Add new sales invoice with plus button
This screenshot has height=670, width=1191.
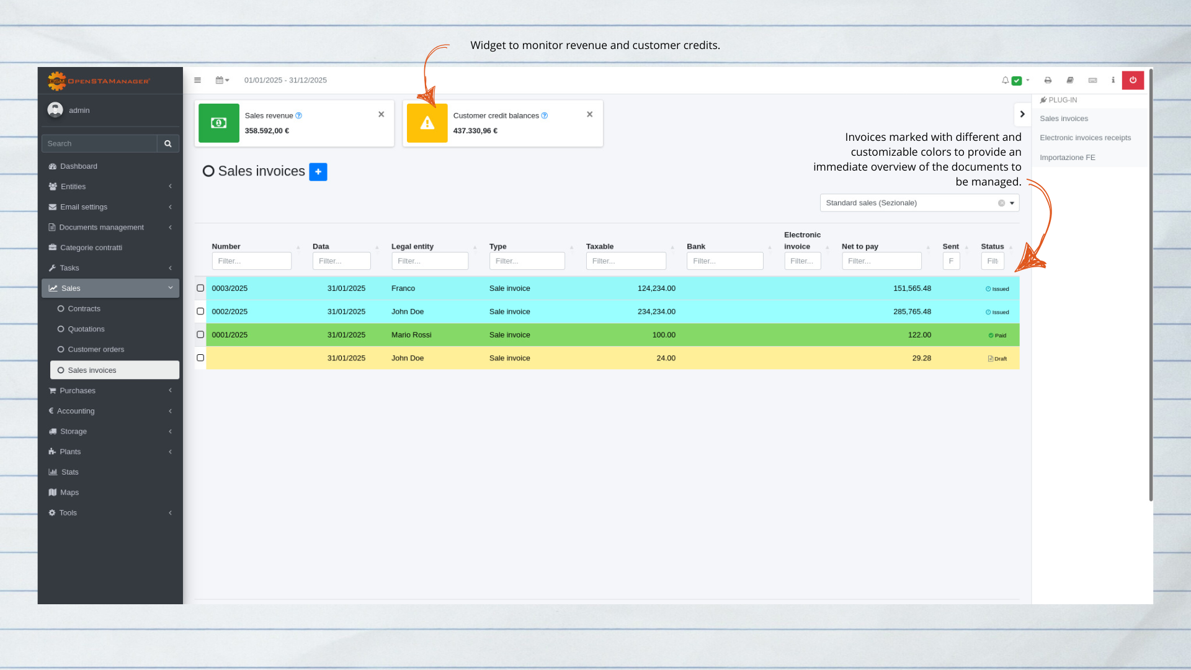pos(318,172)
